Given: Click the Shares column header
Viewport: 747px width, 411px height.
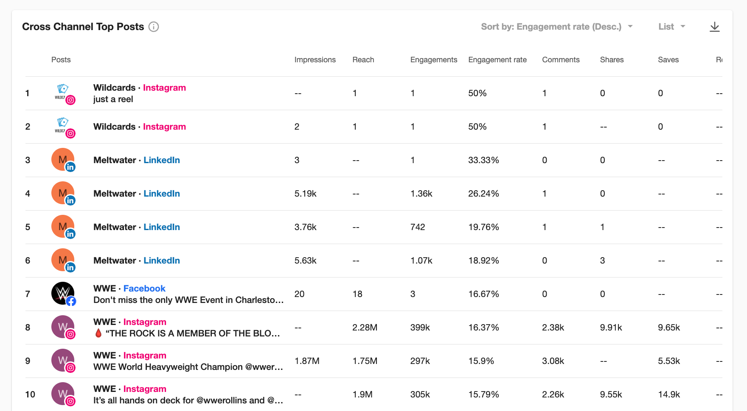Looking at the screenshot, I should [x=612, y=60].
